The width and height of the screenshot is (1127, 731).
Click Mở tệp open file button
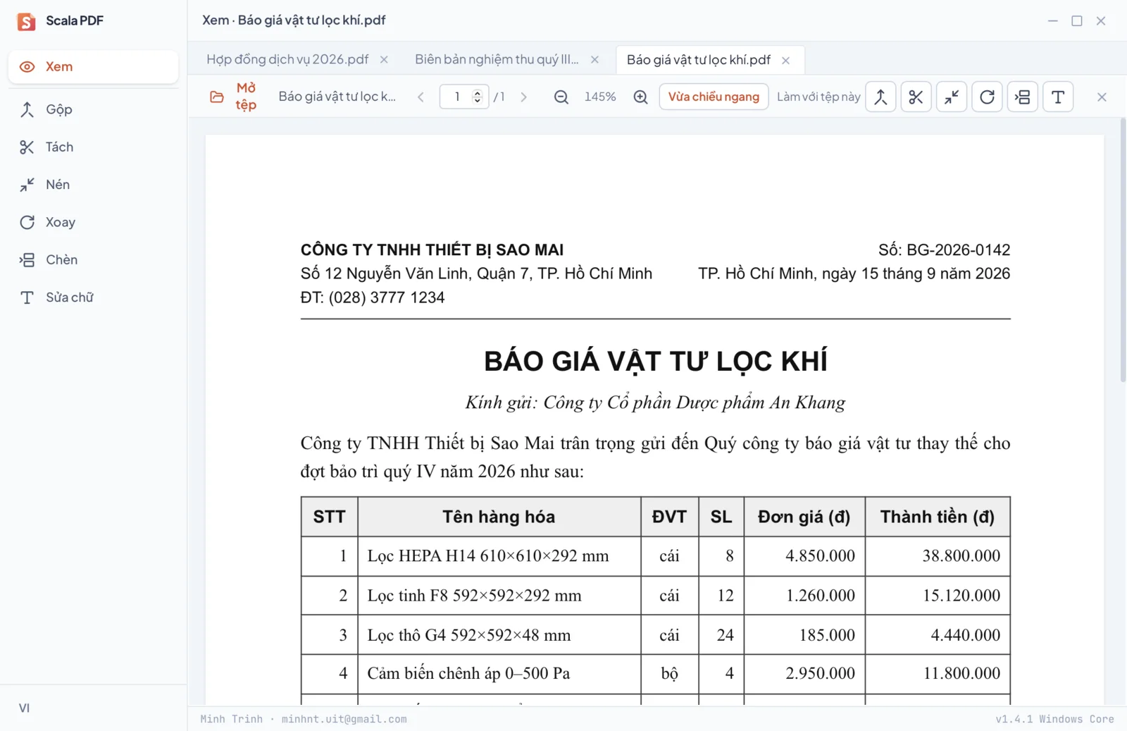coord(234,97)
